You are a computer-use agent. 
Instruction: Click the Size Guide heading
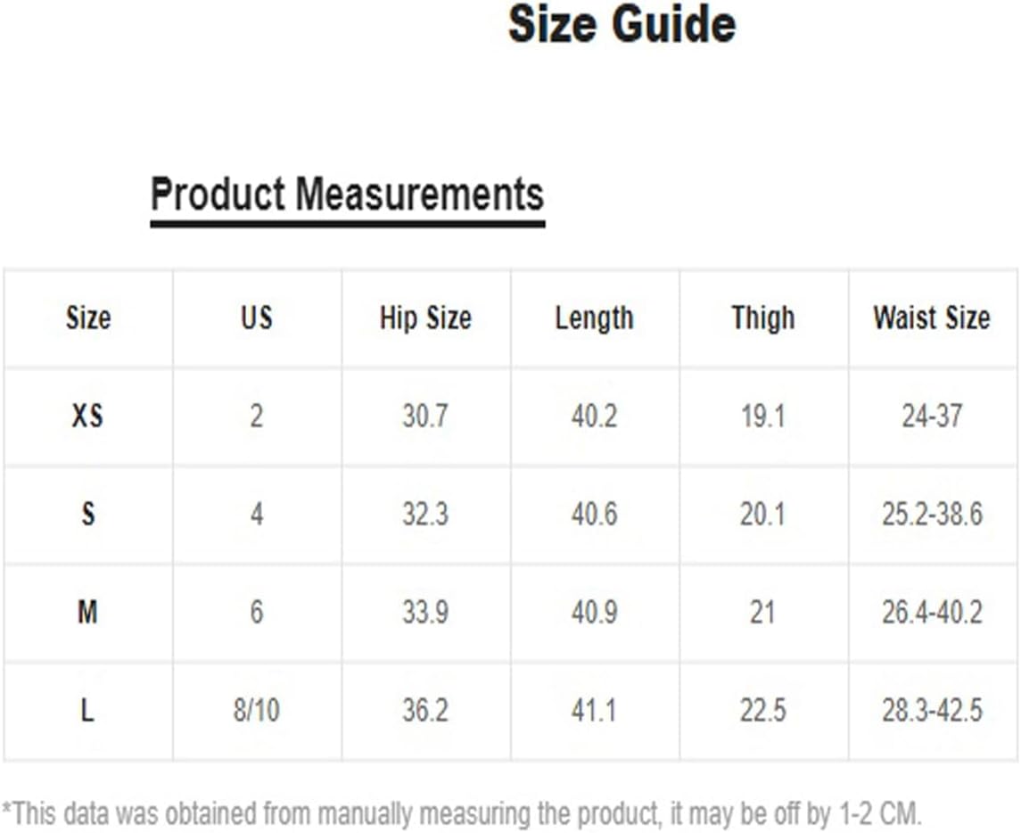click(622, 24)
